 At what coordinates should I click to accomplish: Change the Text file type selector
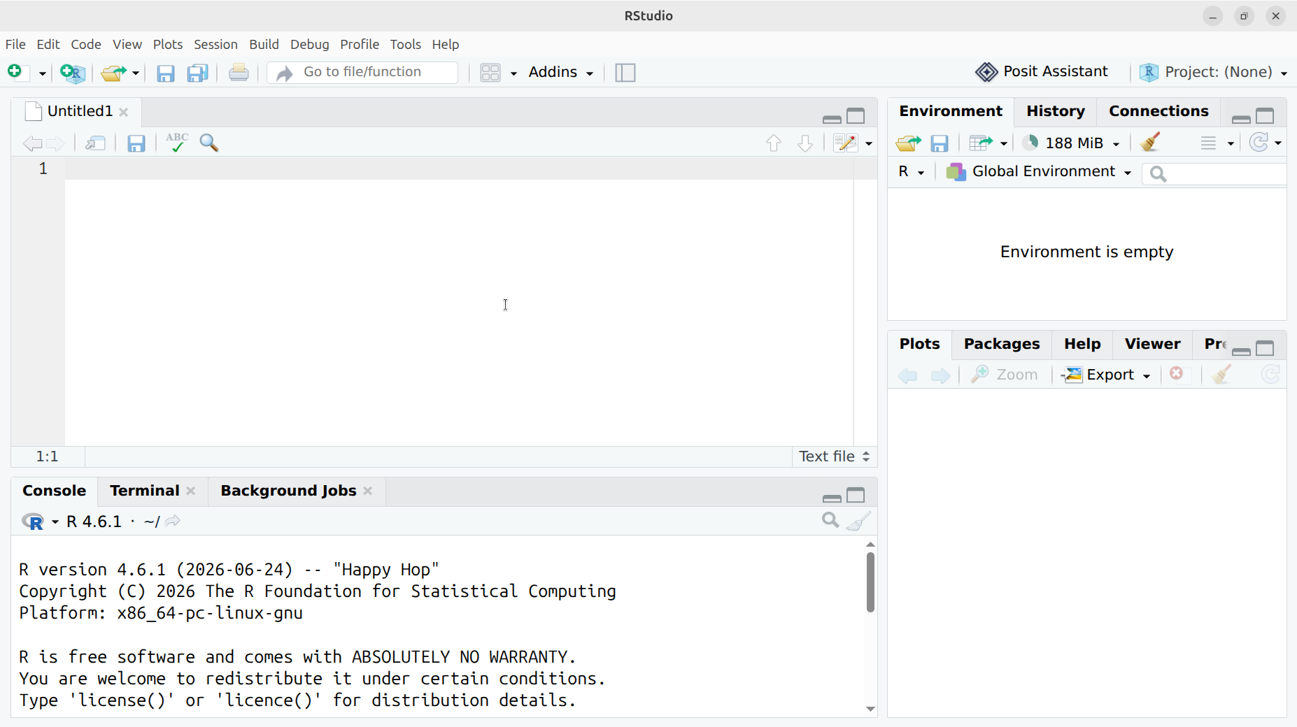point(834,456)
